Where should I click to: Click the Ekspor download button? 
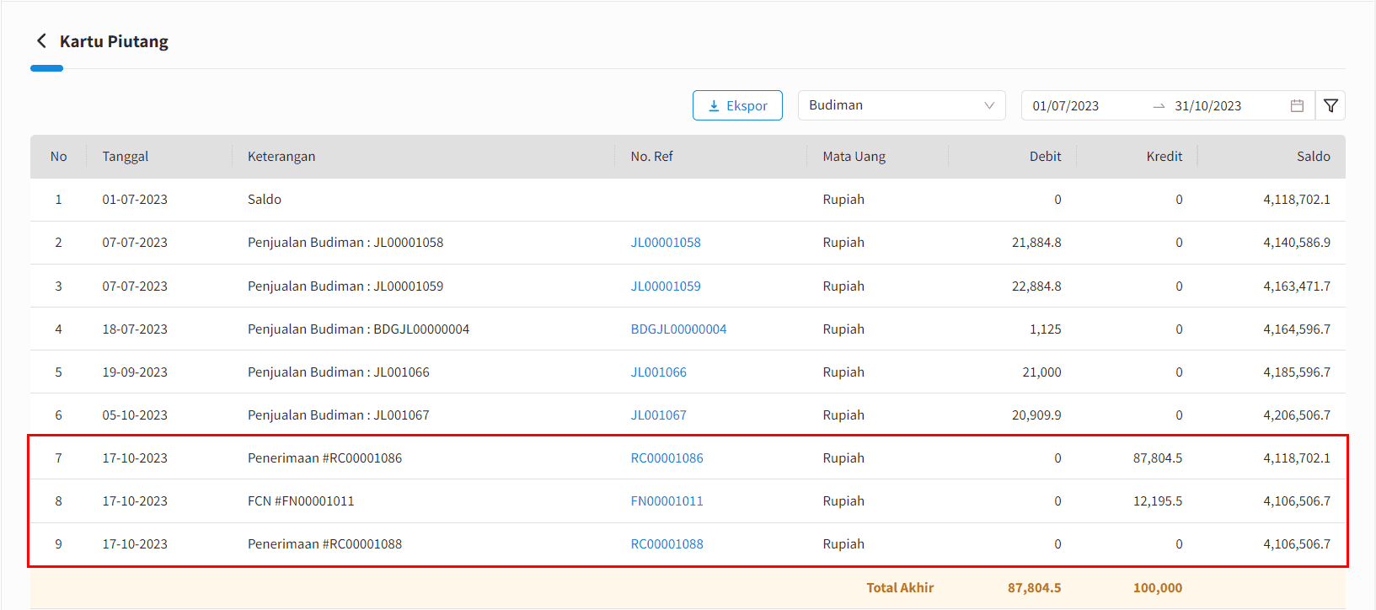click(x=737, y=105)
